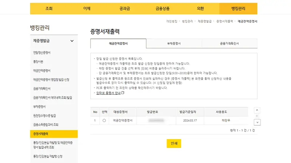Collapse the 제증명발급 sidebar section chevron
Image resolution: width=291 pixels, height=163 pixels.
point(72,41)
